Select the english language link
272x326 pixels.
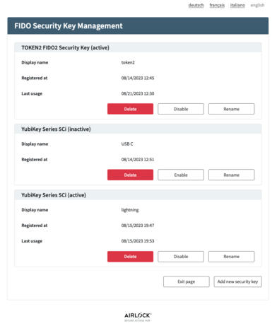pyautogui.click(x=257, y=5)
